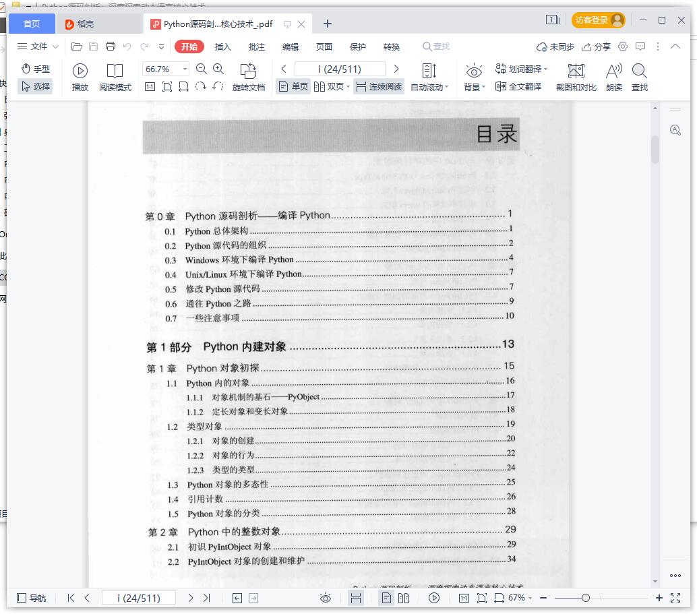Toggle the 导航 navigation panel

(31, 598)
